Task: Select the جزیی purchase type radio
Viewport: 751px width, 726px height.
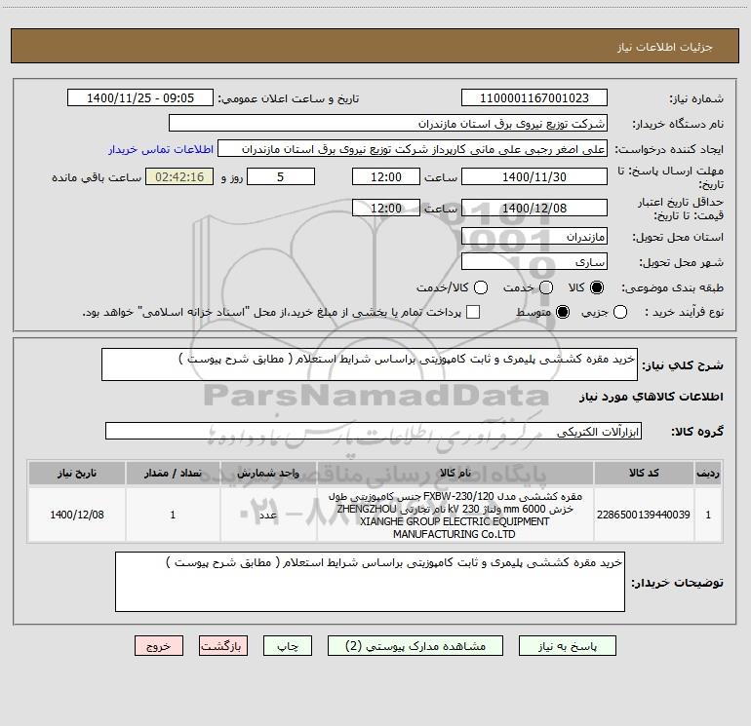Action: pyautogui.click(x=619, y=312)
